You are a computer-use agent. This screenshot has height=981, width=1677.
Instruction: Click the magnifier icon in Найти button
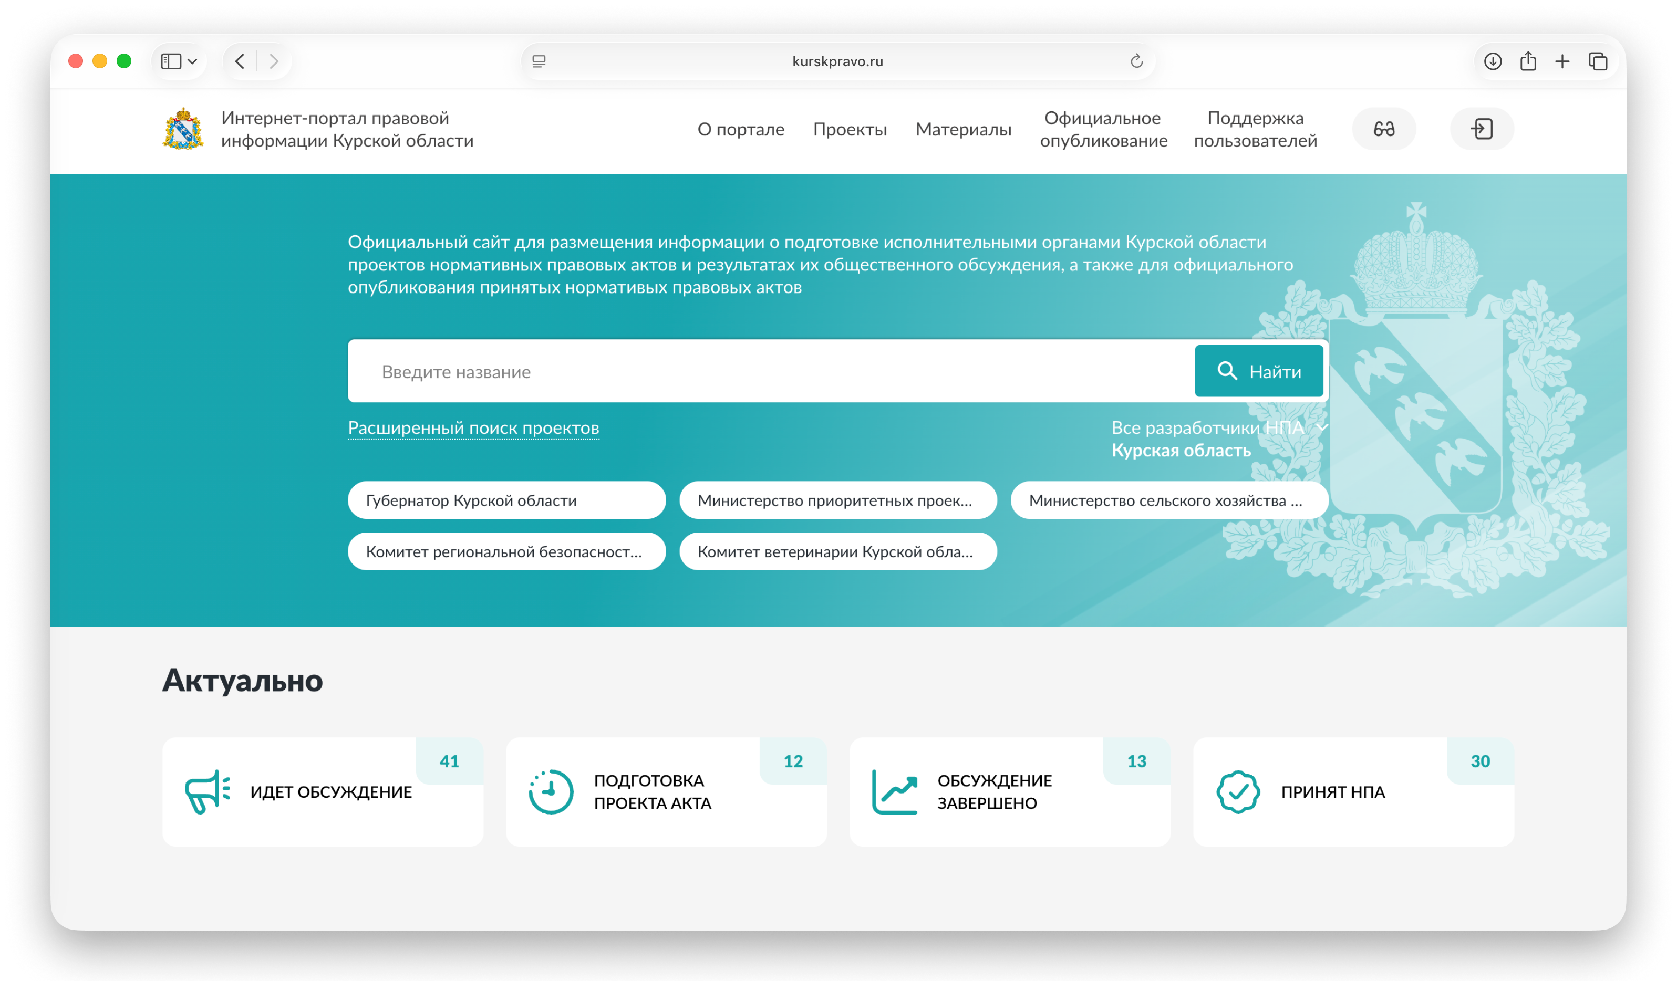pyautogui.click(x=1227, y=371)
